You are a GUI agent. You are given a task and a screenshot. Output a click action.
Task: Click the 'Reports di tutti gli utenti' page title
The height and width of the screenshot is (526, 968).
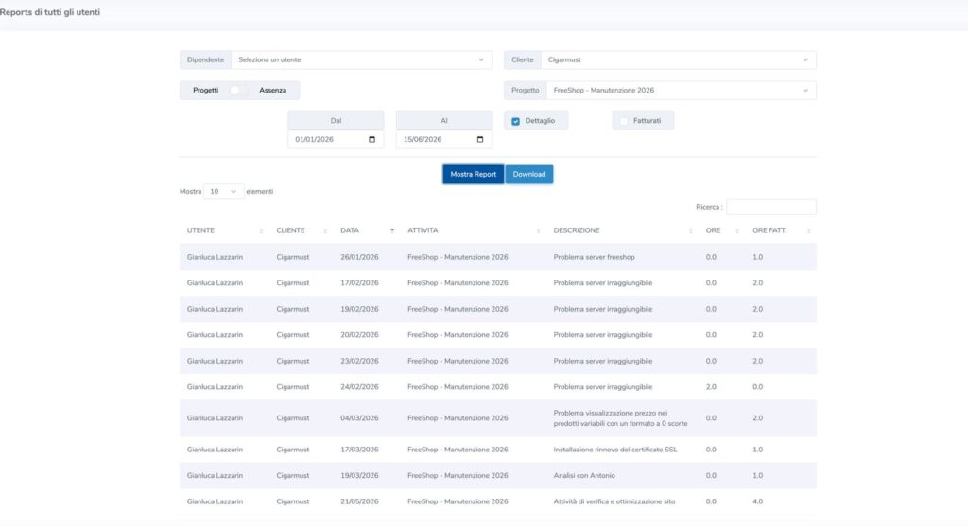tap(49, 12)
